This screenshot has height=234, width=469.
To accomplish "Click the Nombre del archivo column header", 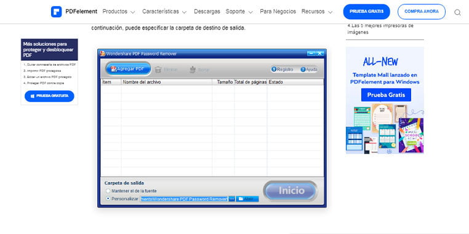I will 167,82.
